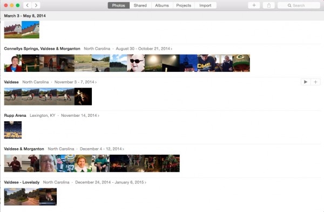Click the plus button in the toolbar
This screenshot has height=212, width=324.
[254, 5]
